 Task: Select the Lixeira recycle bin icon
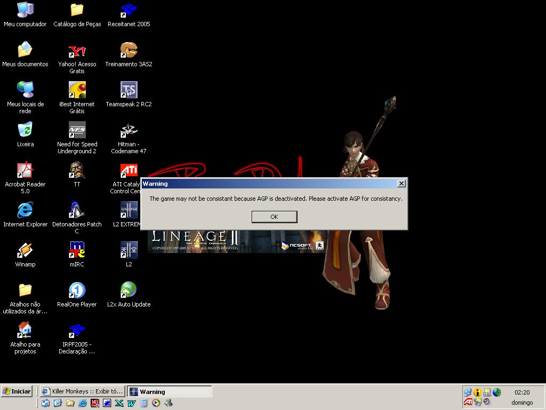point(25,130)
